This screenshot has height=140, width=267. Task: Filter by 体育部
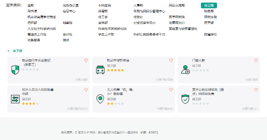(x=103, y=11)
